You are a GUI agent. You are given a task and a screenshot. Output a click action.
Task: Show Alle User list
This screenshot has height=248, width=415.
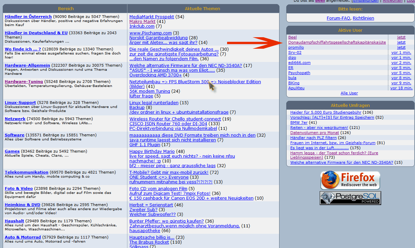(349, 93)
